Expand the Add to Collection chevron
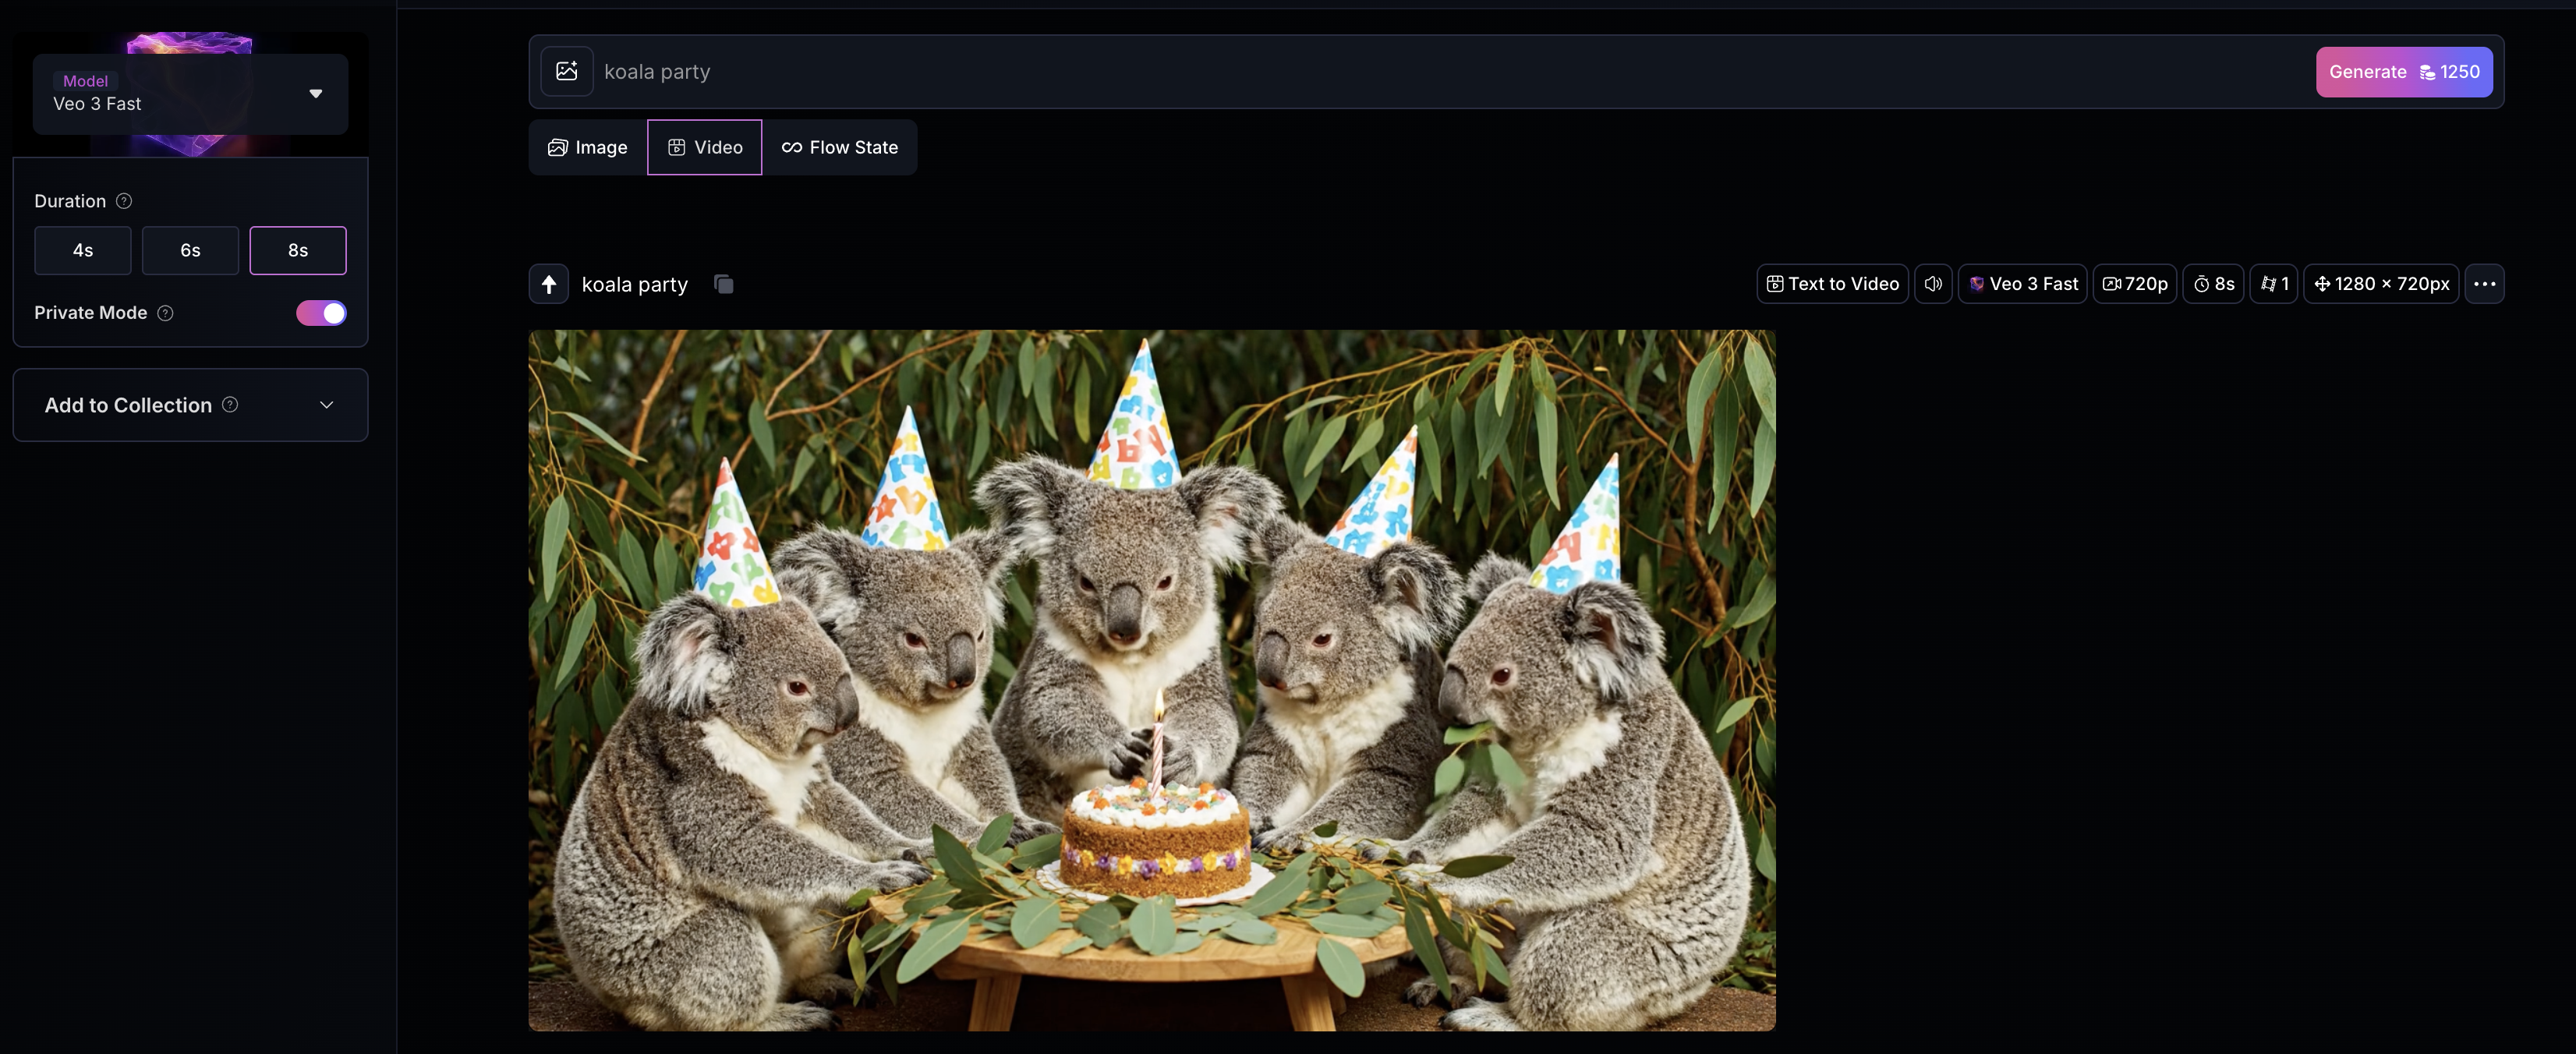 pos(326,405)
